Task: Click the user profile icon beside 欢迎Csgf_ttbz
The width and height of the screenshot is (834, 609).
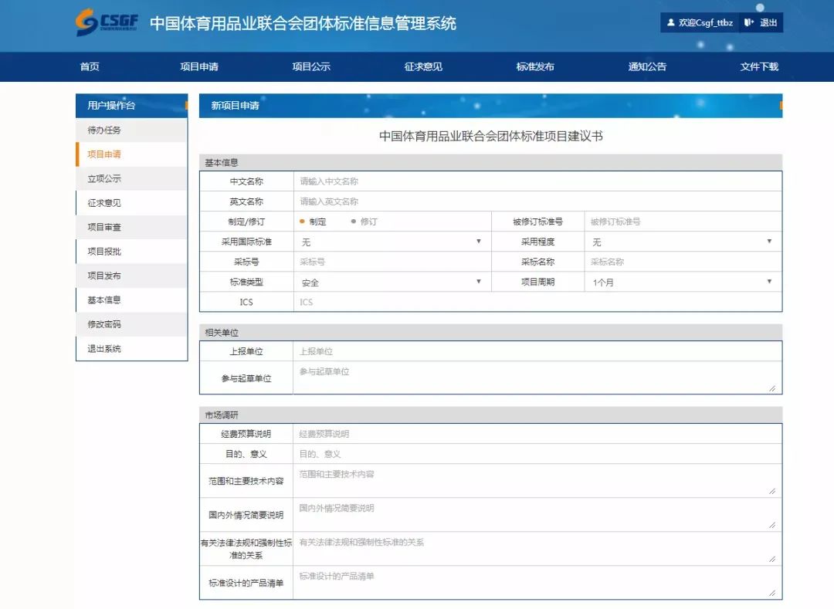Action: pos(671,22)
